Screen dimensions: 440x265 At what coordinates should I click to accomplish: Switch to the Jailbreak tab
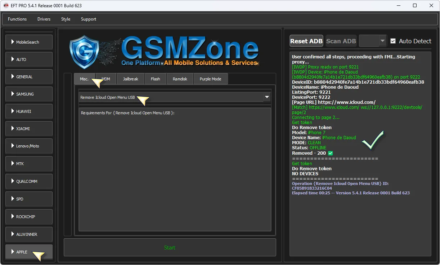click(130, 79)
